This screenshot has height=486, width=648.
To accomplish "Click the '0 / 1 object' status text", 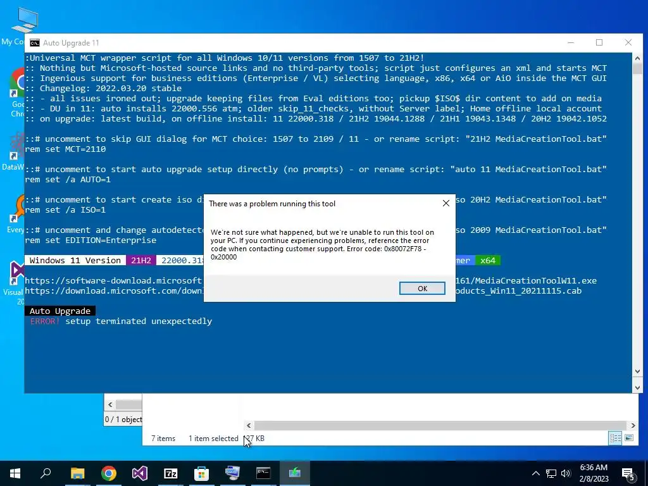I will tap(123, 420).
